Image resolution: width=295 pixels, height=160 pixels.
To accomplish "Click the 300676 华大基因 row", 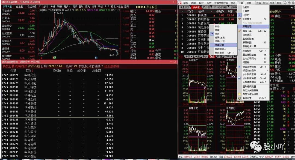I will coord(57,156).
